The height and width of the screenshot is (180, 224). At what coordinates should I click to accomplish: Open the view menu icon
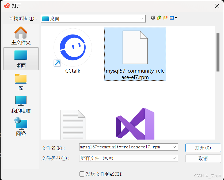[172, 18]
